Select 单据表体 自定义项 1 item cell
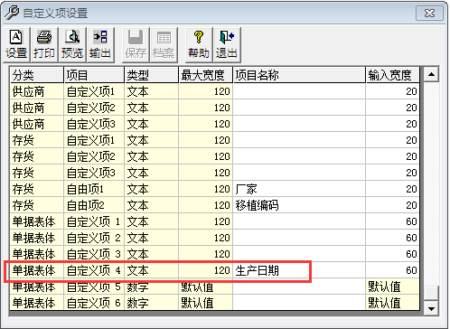This screenshot has width=450, height=329. (x=94, y=221)
